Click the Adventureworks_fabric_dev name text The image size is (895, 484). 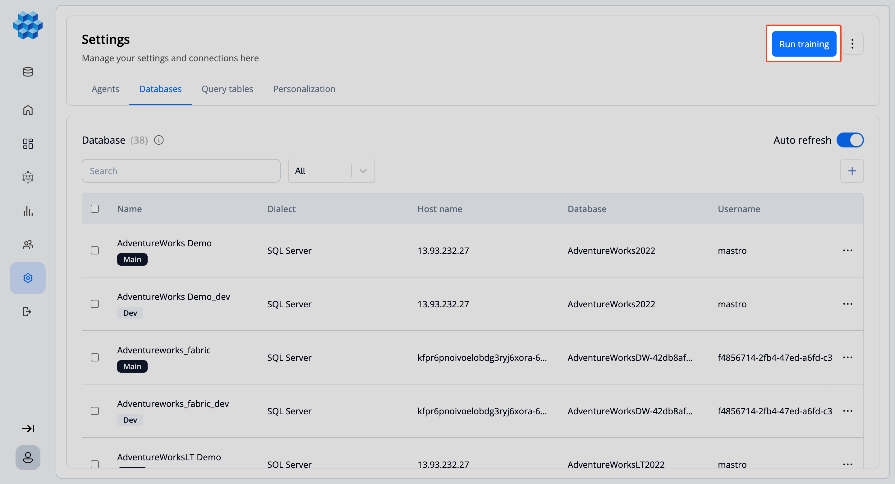tap(173, 404)
